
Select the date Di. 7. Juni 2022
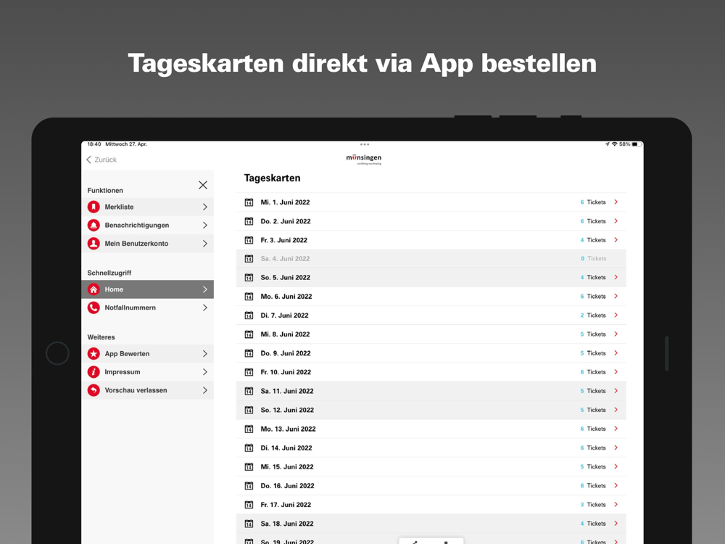click(x=284, y=316)
